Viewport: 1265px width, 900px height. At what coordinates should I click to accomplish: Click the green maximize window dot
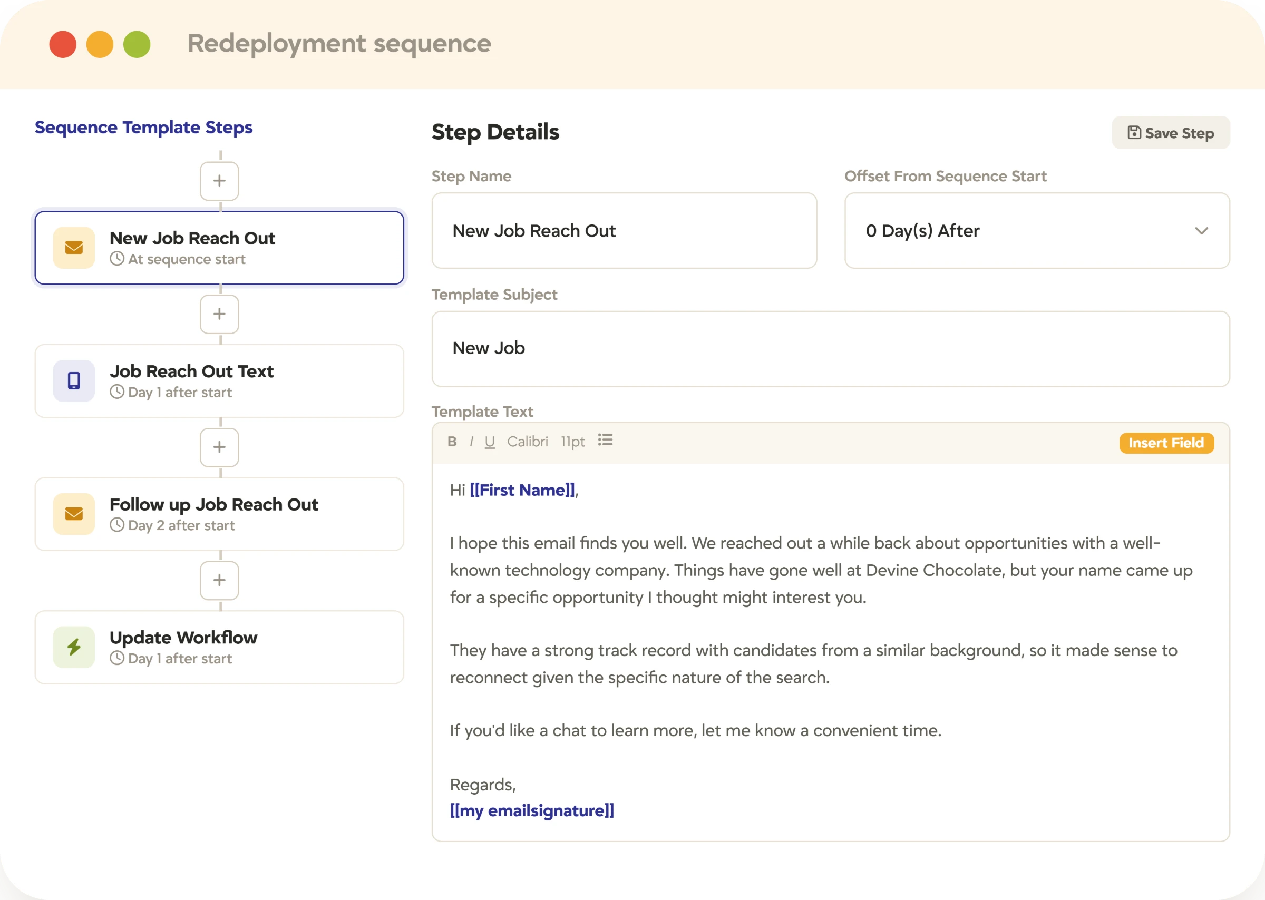coord(137,44)
